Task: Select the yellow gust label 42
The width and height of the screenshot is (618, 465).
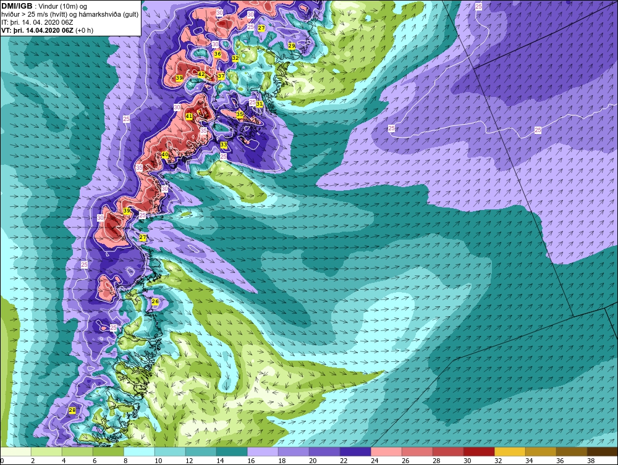Action: pos(201,74)
